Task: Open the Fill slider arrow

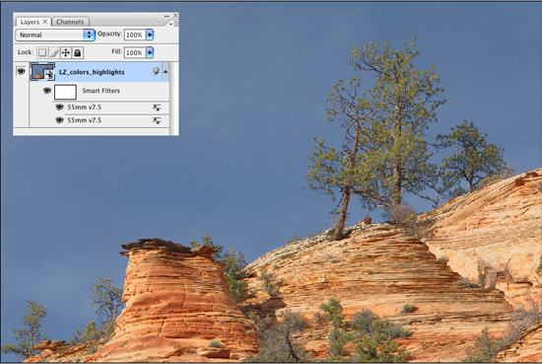Action: (x=150, y=52)
